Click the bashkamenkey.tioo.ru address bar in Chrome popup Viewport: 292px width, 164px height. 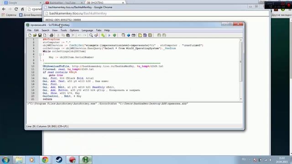(x=156, y=13)
